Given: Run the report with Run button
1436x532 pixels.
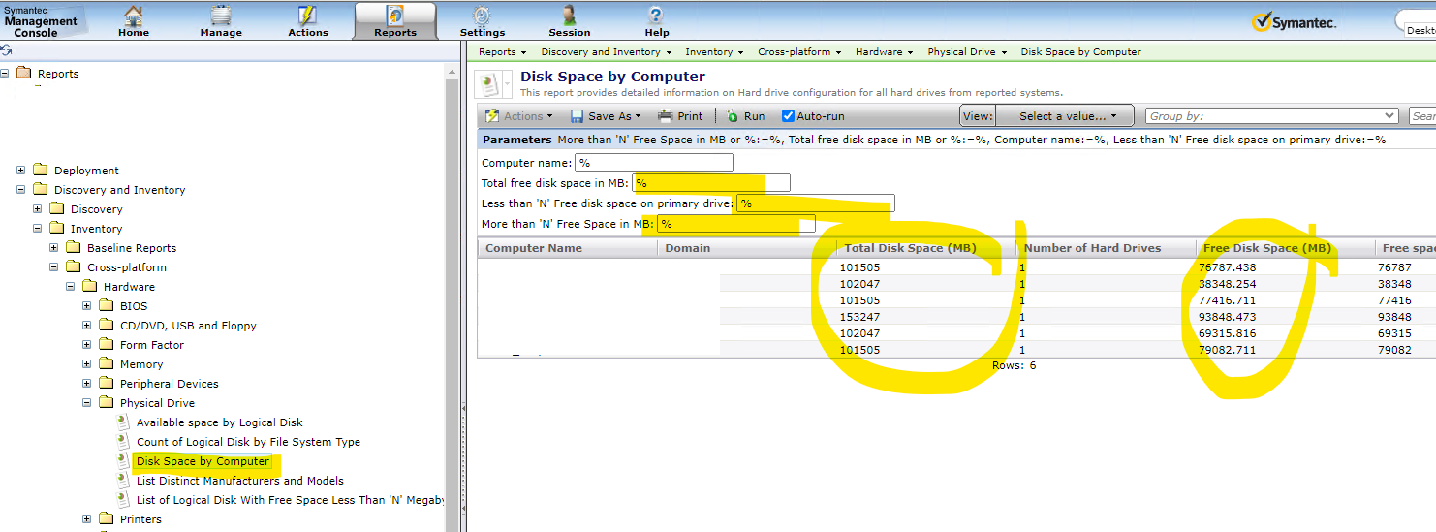Looking at the screenshot, I should (x=746, y=116).
